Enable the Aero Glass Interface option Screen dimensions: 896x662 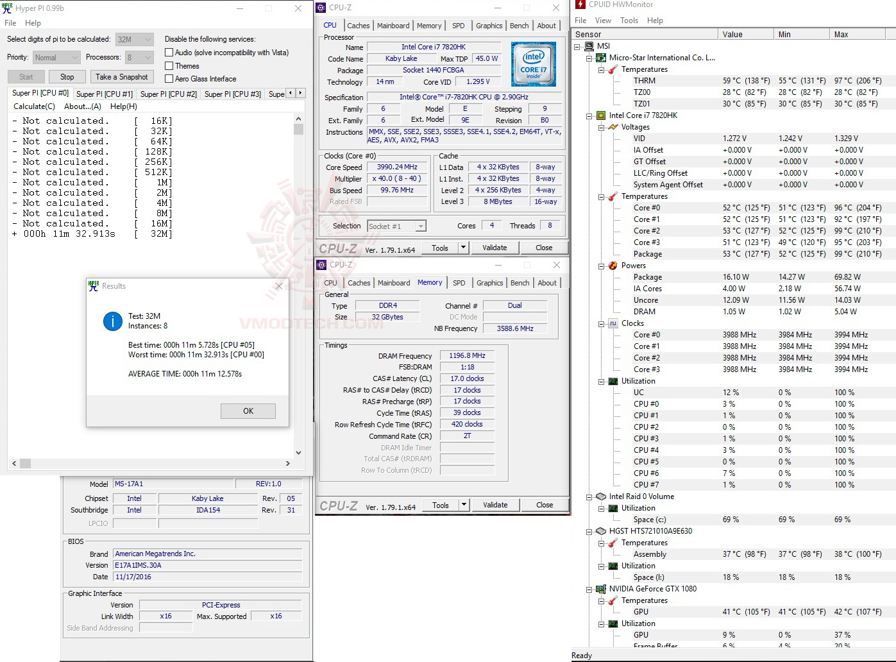pos(169,78)
